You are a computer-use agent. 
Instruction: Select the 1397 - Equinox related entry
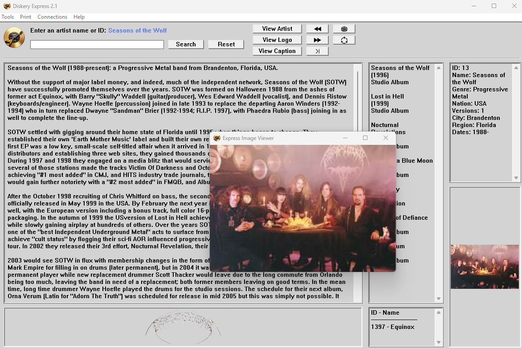coord(392,327)
